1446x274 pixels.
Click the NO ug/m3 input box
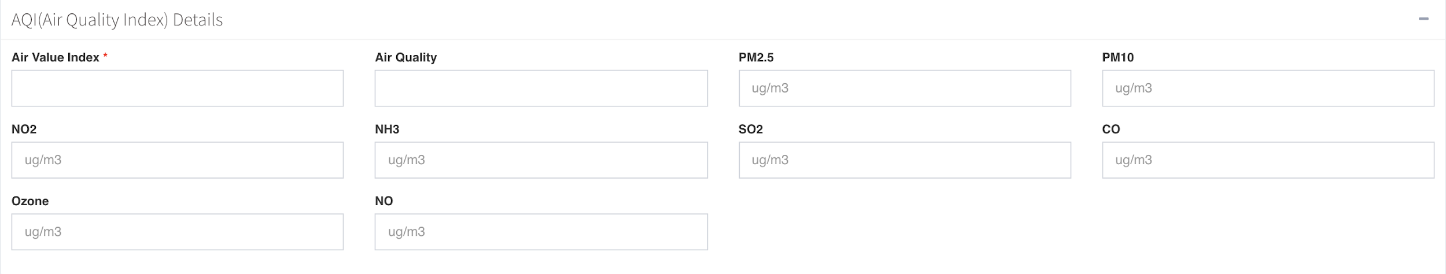pyautogui.click(x=541, y=232)
